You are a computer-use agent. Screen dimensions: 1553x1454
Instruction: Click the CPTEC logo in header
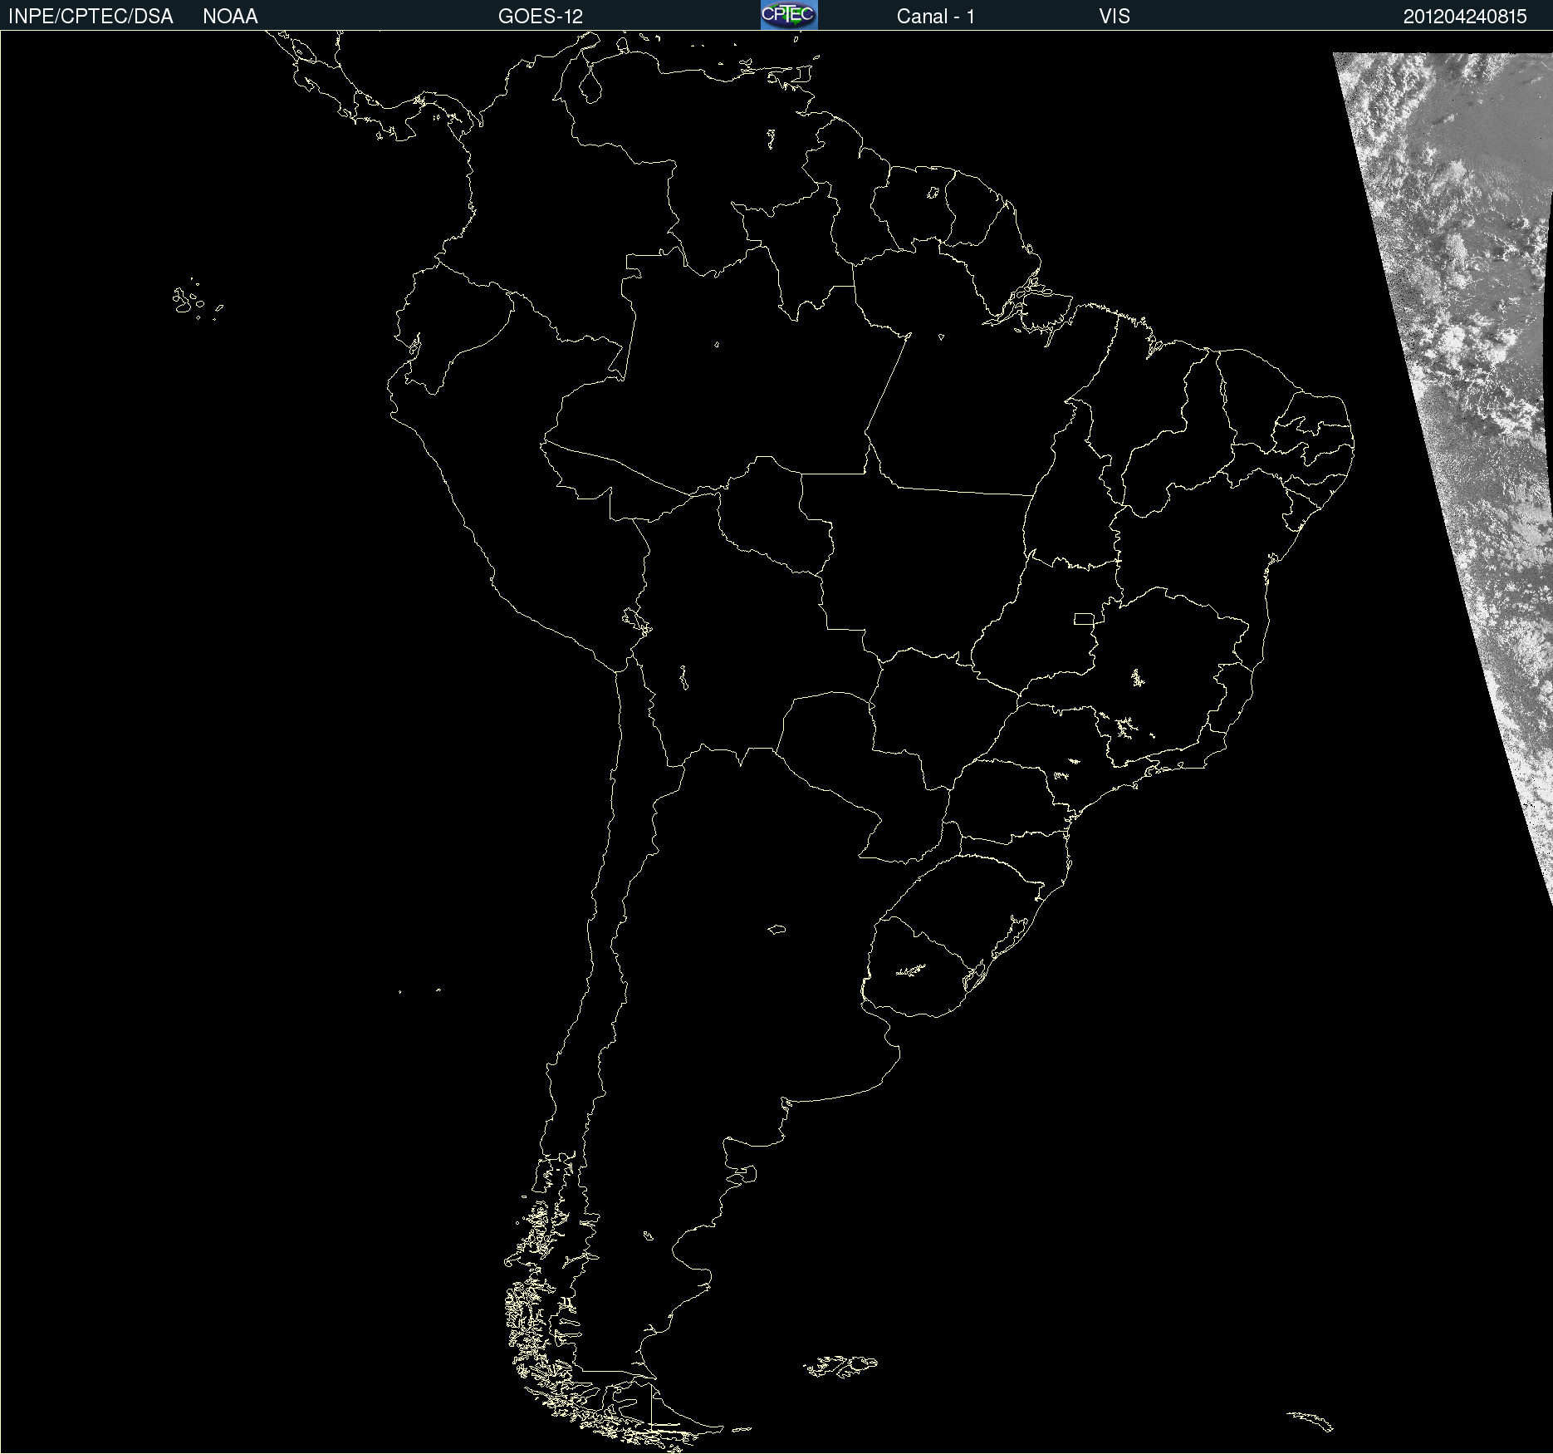click(x=789, y=15)
